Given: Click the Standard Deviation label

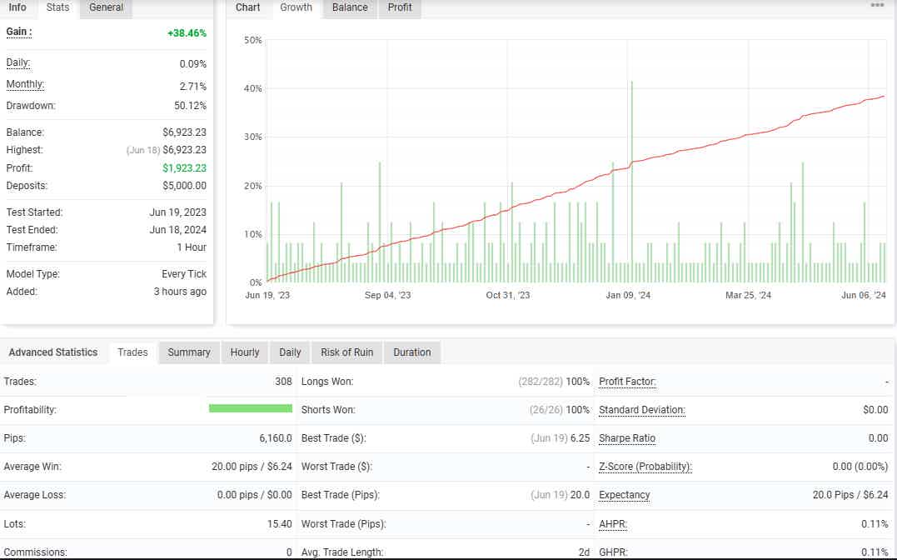Looking at the screenshot, I should [642, 410].
